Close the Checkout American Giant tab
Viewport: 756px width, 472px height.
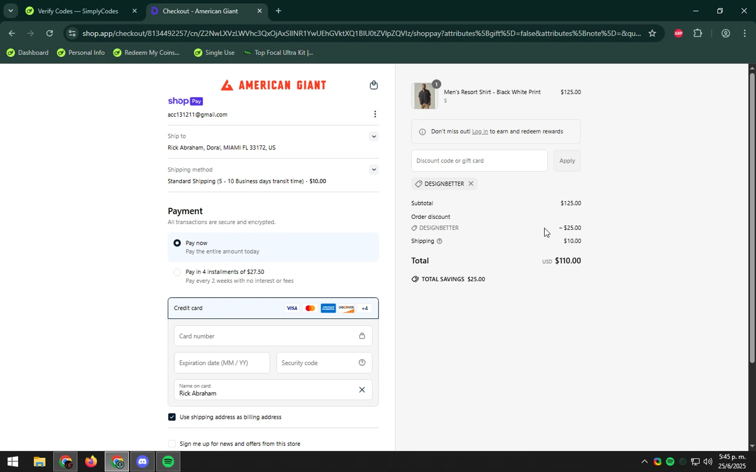tap(260, 11)
